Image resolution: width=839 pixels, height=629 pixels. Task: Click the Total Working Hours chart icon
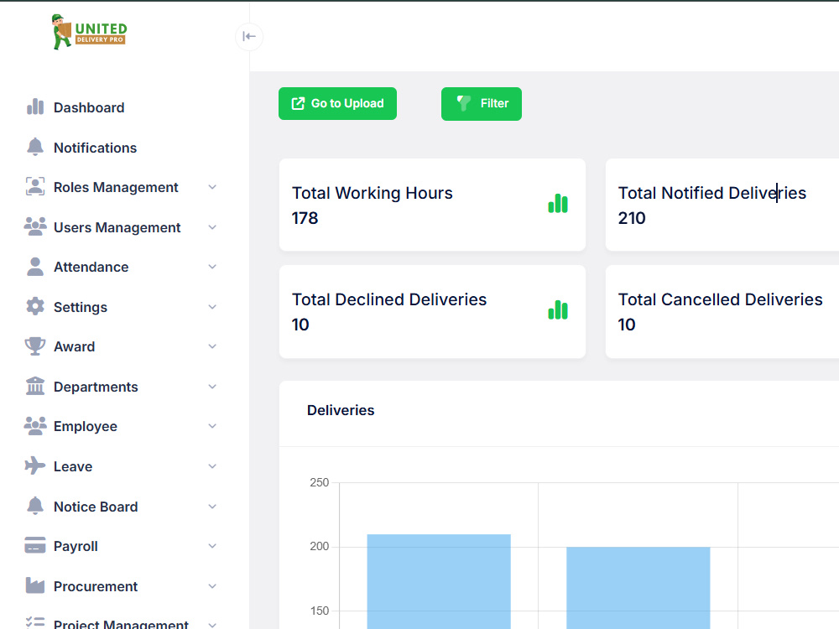[x=558, y=204]
